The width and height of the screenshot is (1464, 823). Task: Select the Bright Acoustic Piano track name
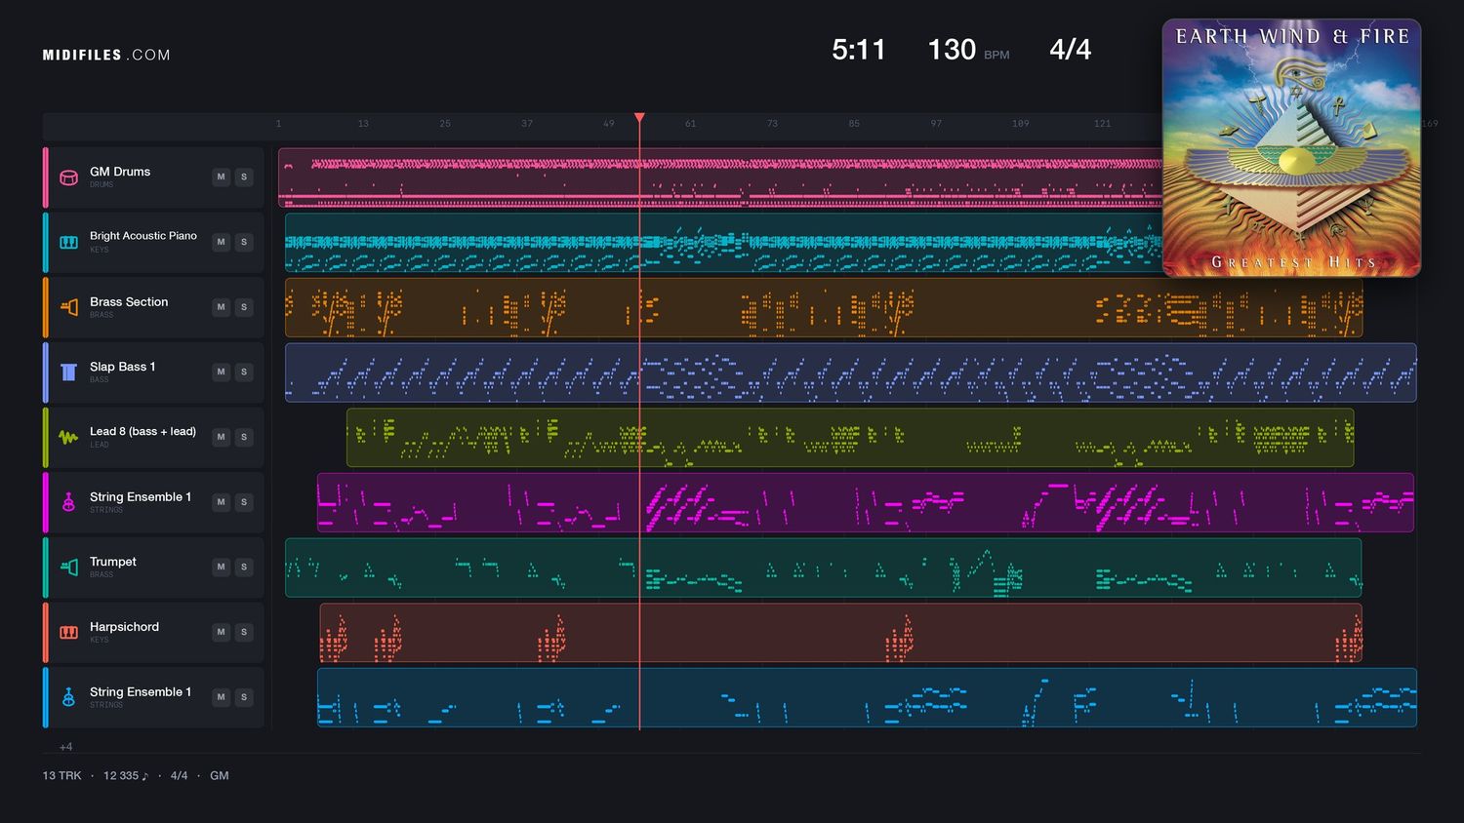[x=143, y=236]
